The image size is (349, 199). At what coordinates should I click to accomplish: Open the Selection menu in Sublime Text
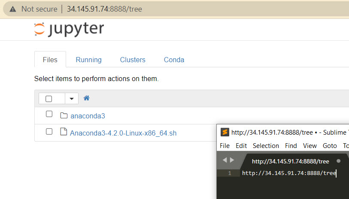click(x=266, y=146)
